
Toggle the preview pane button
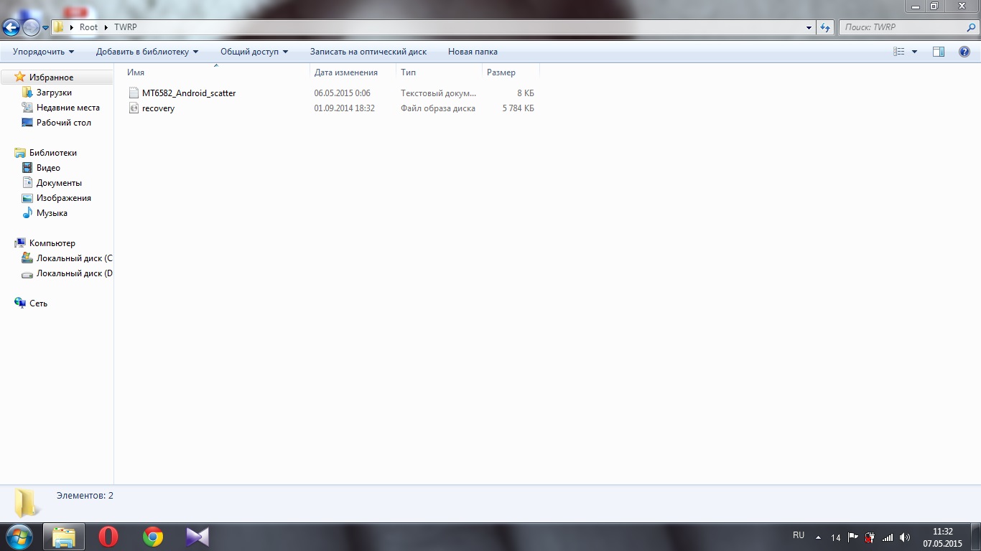939,52
